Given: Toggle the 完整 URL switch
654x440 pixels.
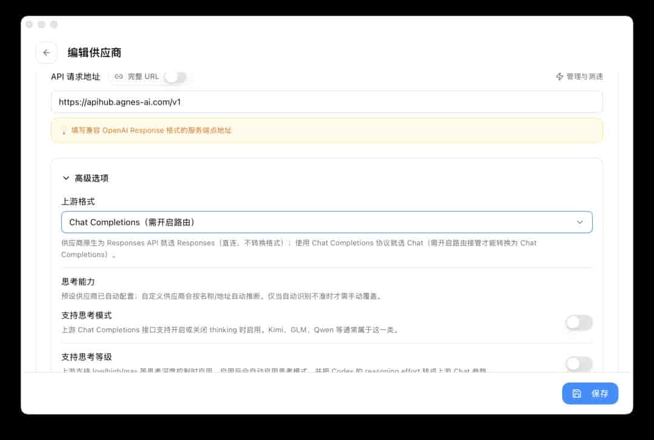Looking at the screenshot, I should [x=175, y=77].
